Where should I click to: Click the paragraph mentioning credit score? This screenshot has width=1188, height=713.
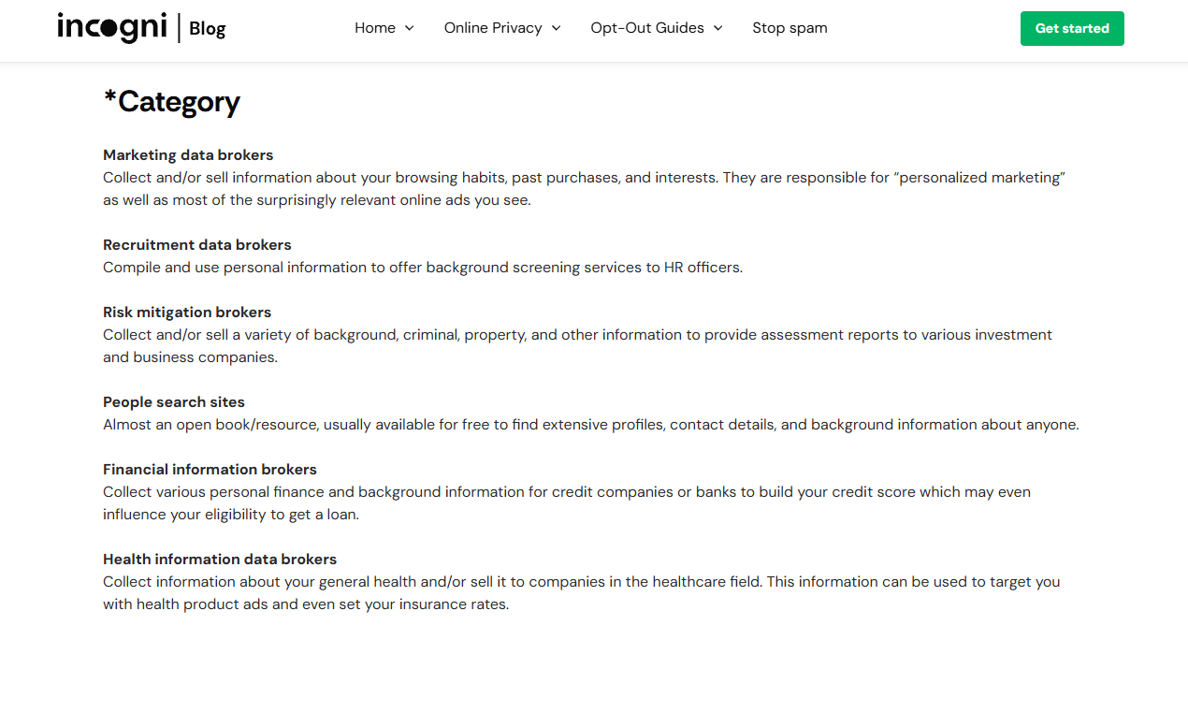pyautogui.click(x=566, y=503)
